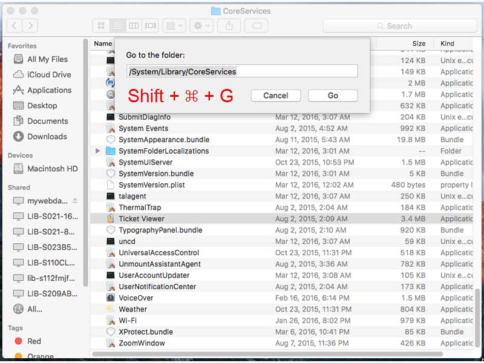Switch to column view
This screenshot has height=363, width=484.
pos(134,25)
